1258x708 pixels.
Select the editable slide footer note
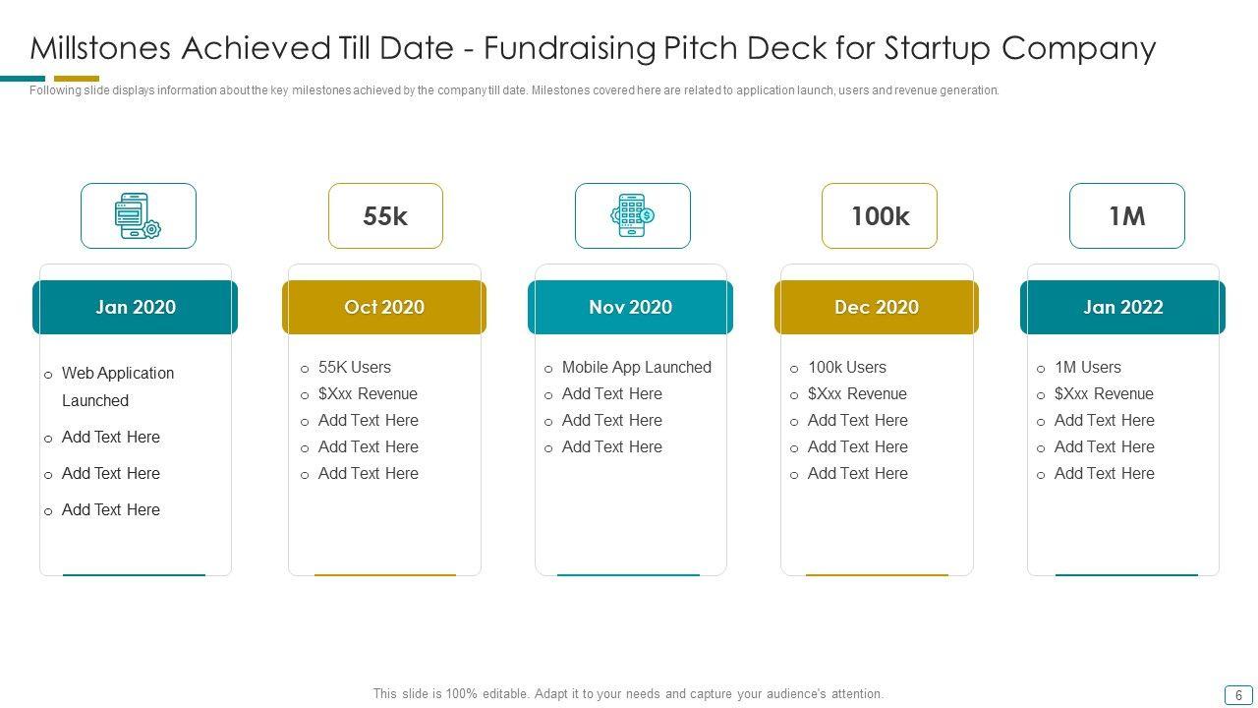click(628, 693)
